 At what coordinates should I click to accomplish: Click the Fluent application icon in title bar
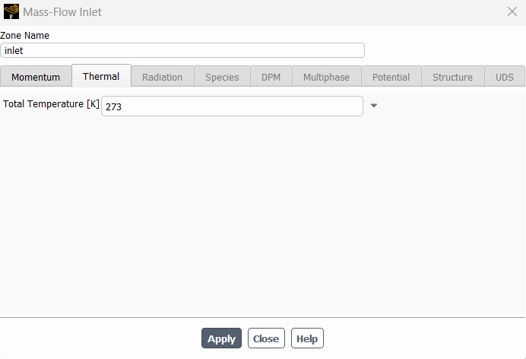tap(11, 11)
